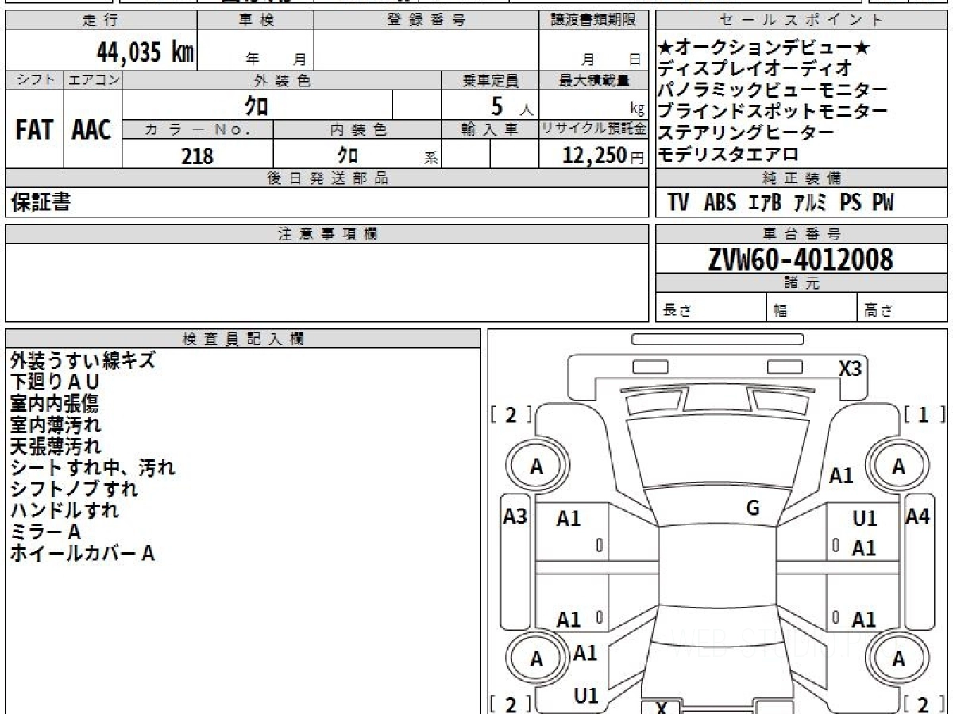Click the A4 damage mark on the diagram
The image size is (953, 714).
(x=918, y=517)
